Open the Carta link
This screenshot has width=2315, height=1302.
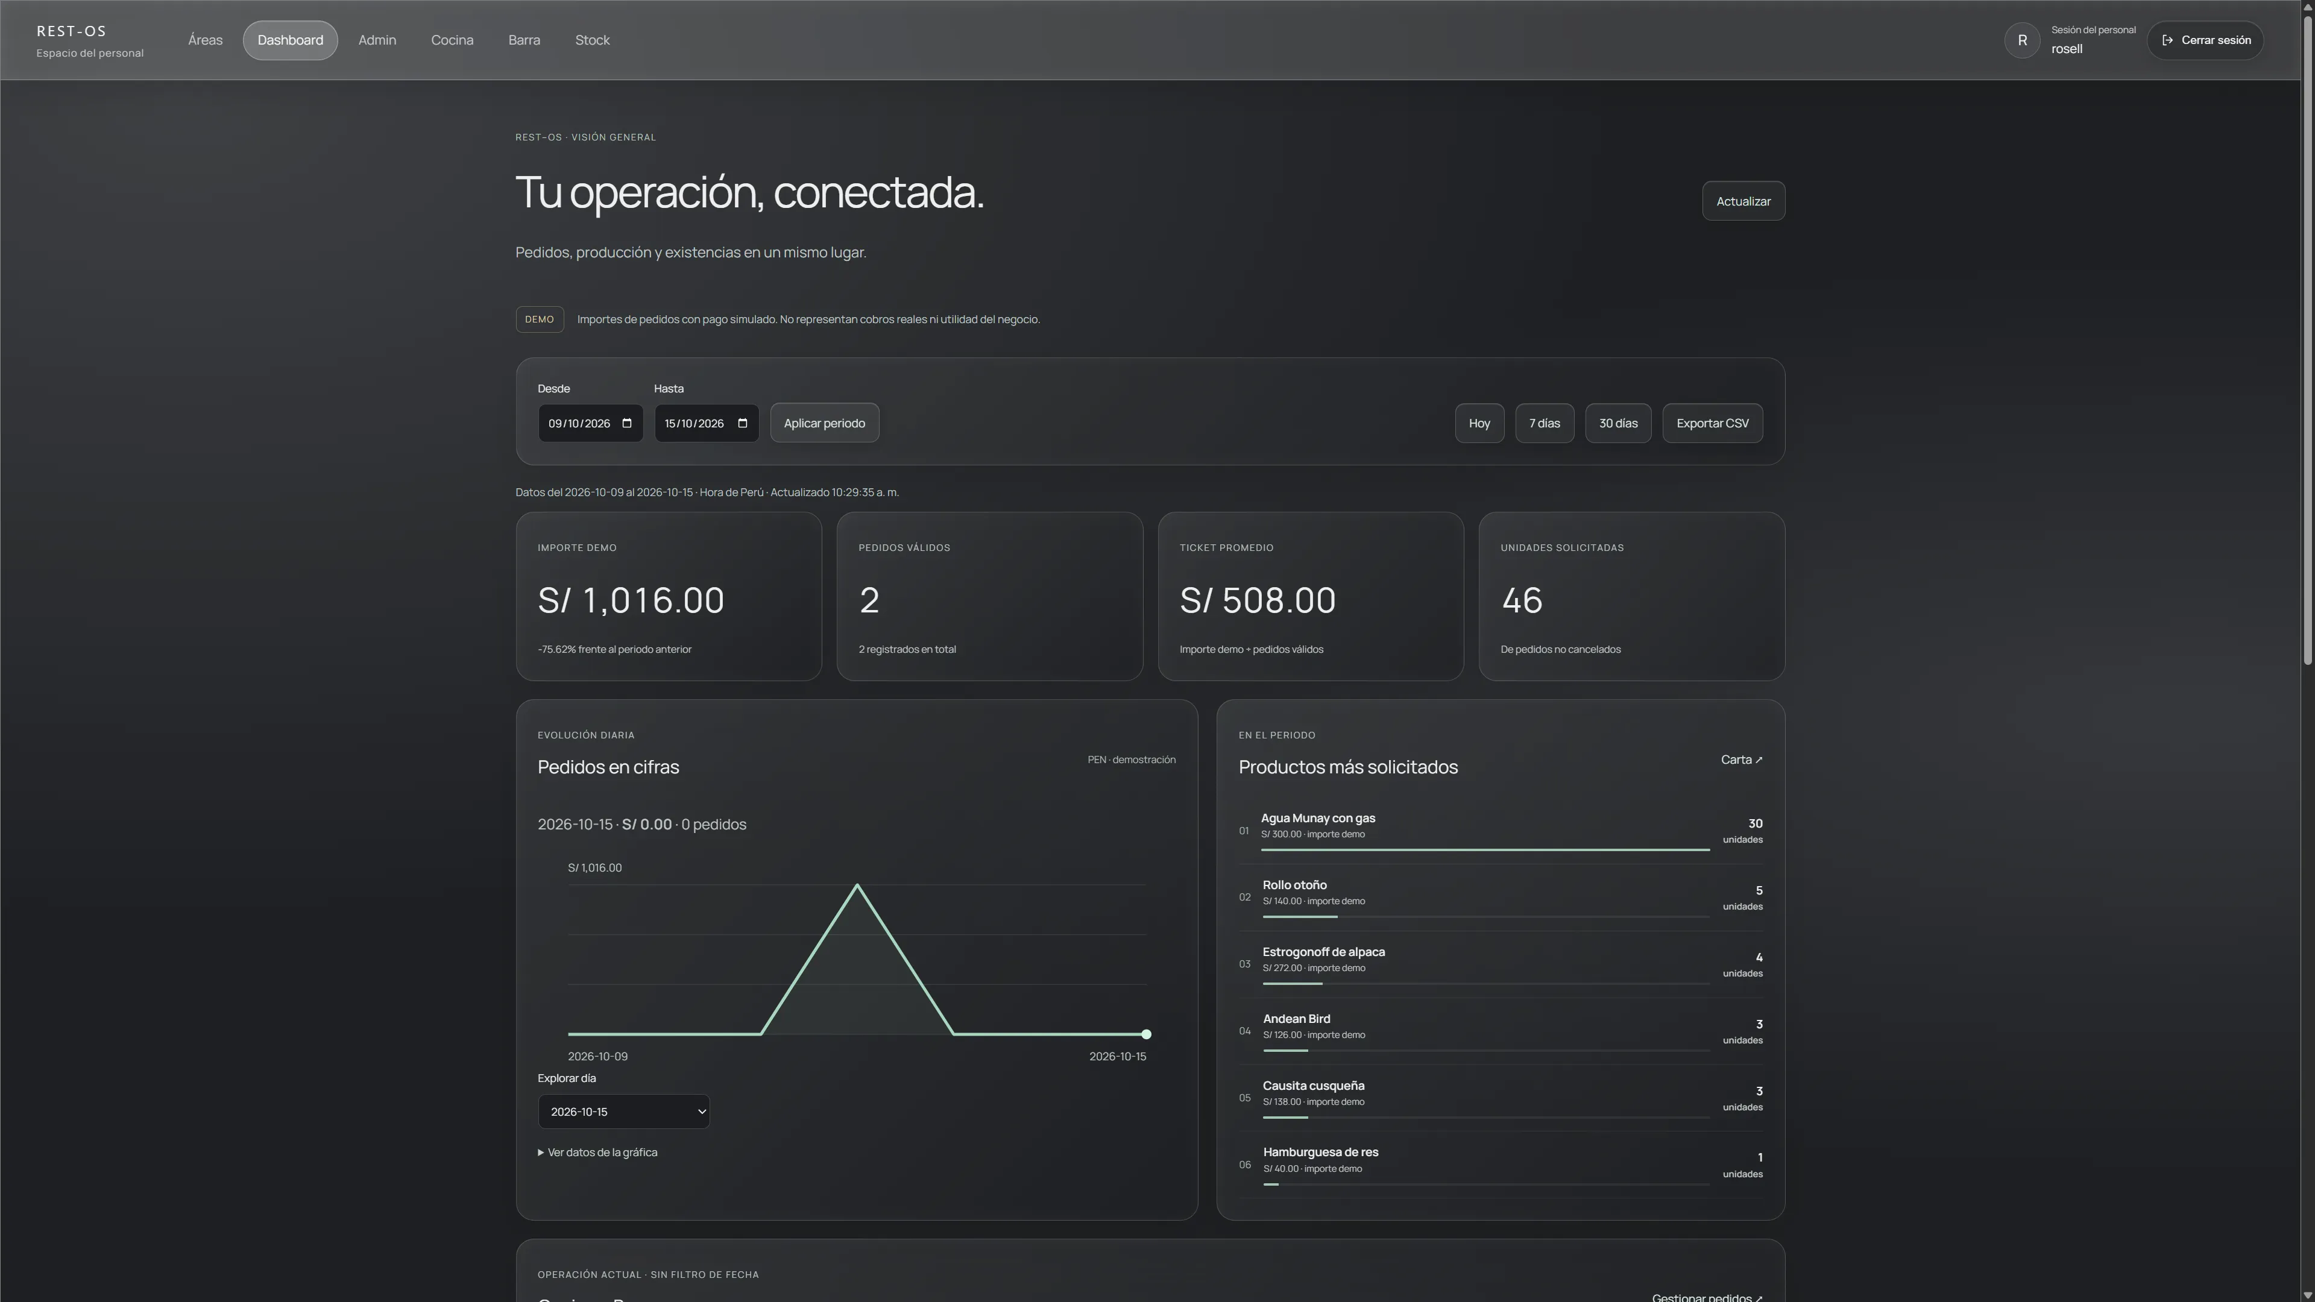tap(1742, 760)
